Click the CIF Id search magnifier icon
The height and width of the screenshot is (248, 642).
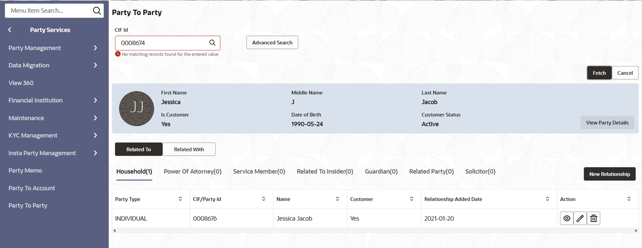pyautogui.click(x=212, y=43)
